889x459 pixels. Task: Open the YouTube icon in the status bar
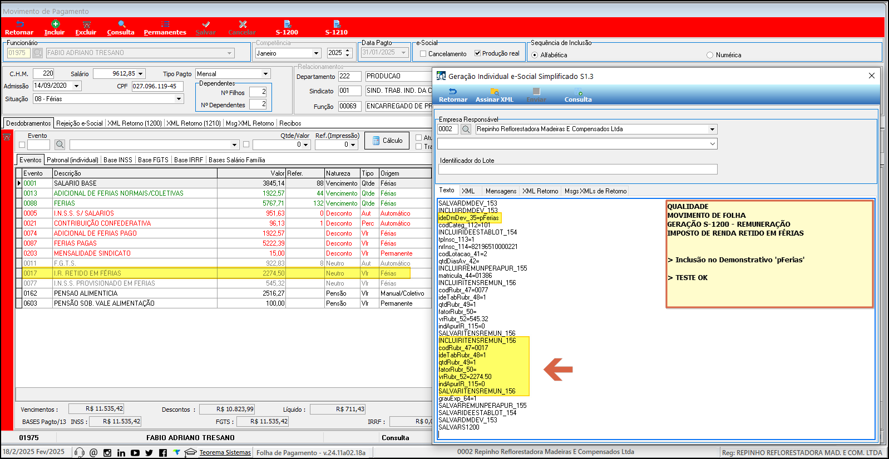pos(135,453)
